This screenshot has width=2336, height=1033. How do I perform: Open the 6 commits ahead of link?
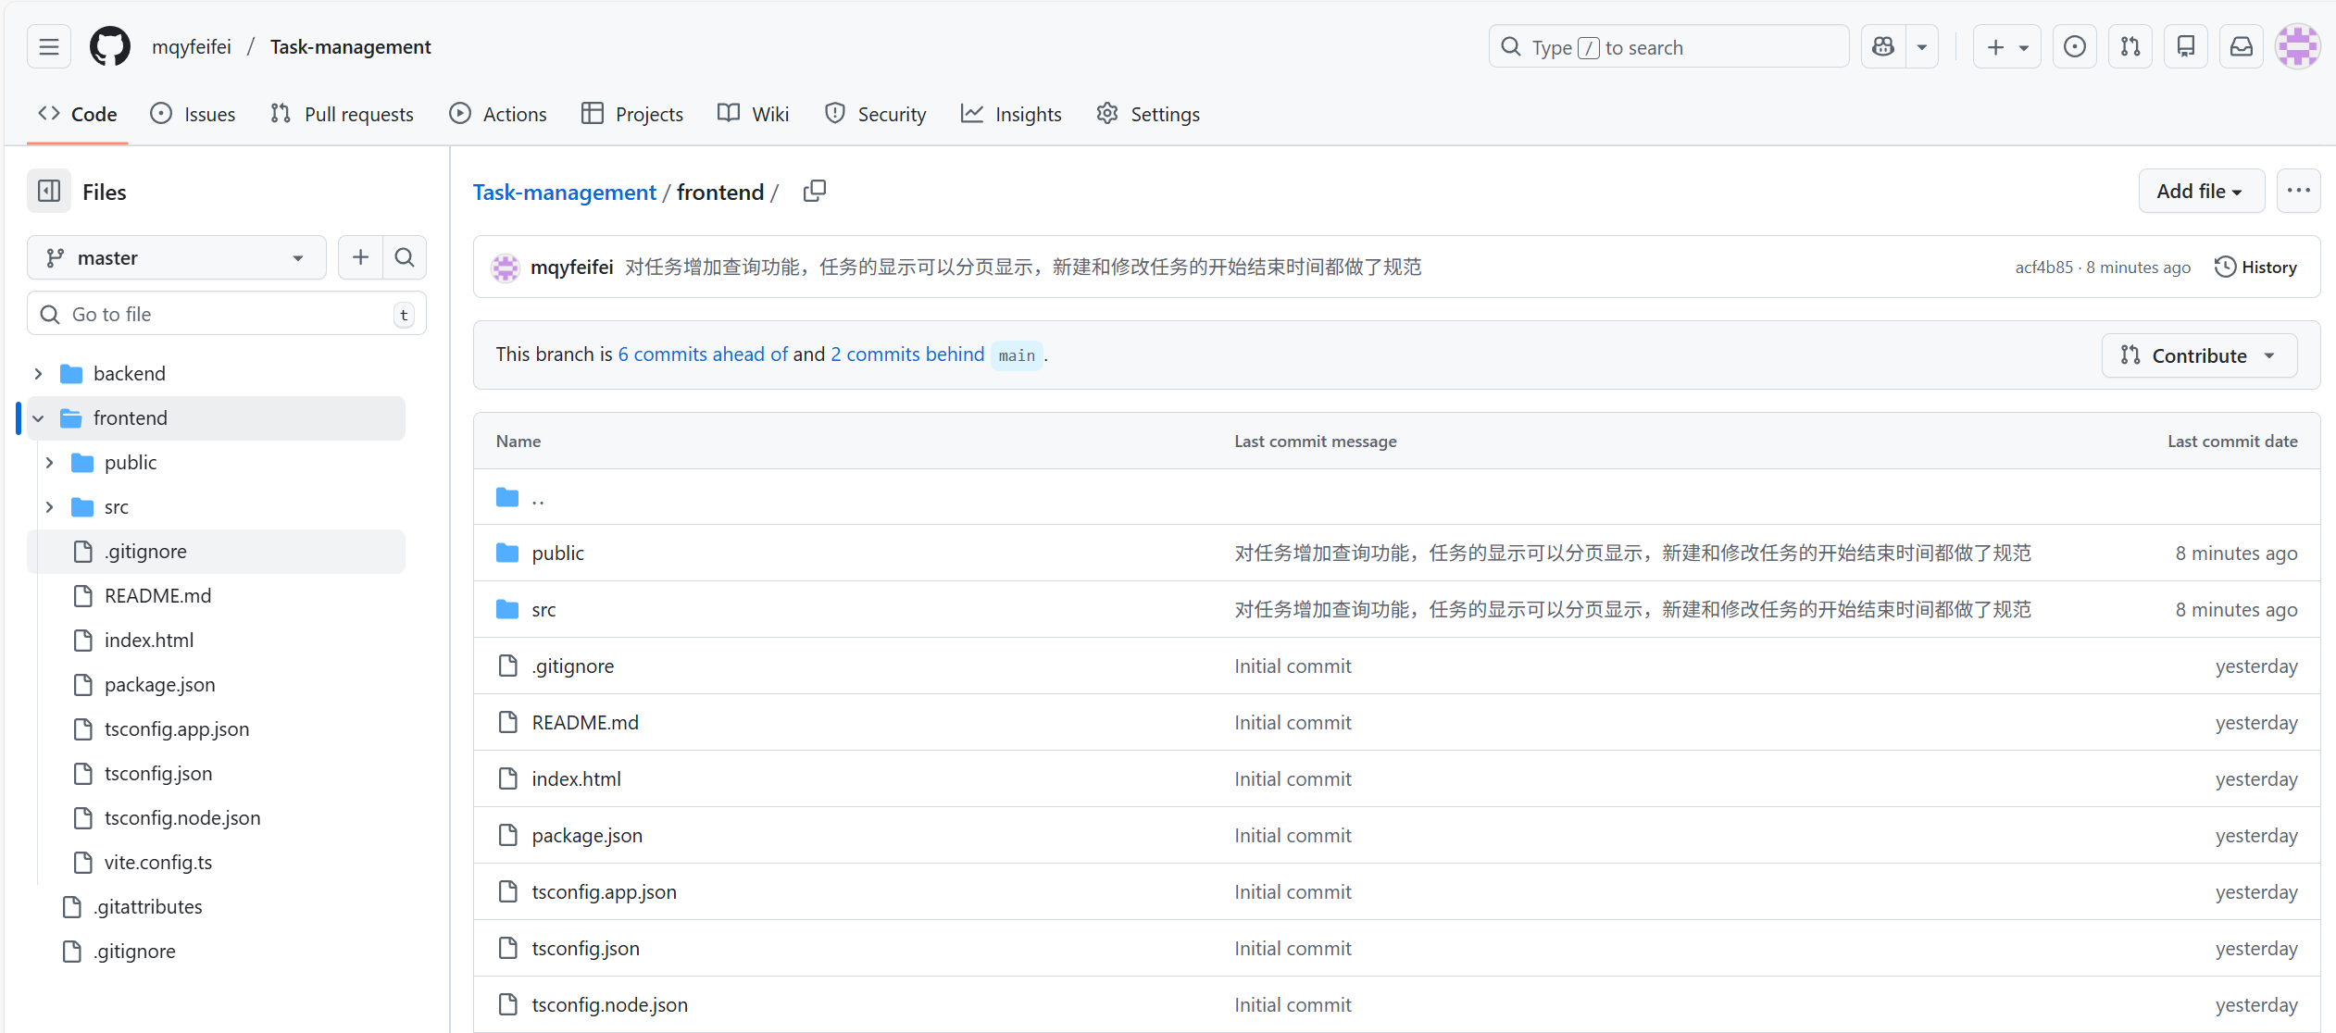click(703, 355)
